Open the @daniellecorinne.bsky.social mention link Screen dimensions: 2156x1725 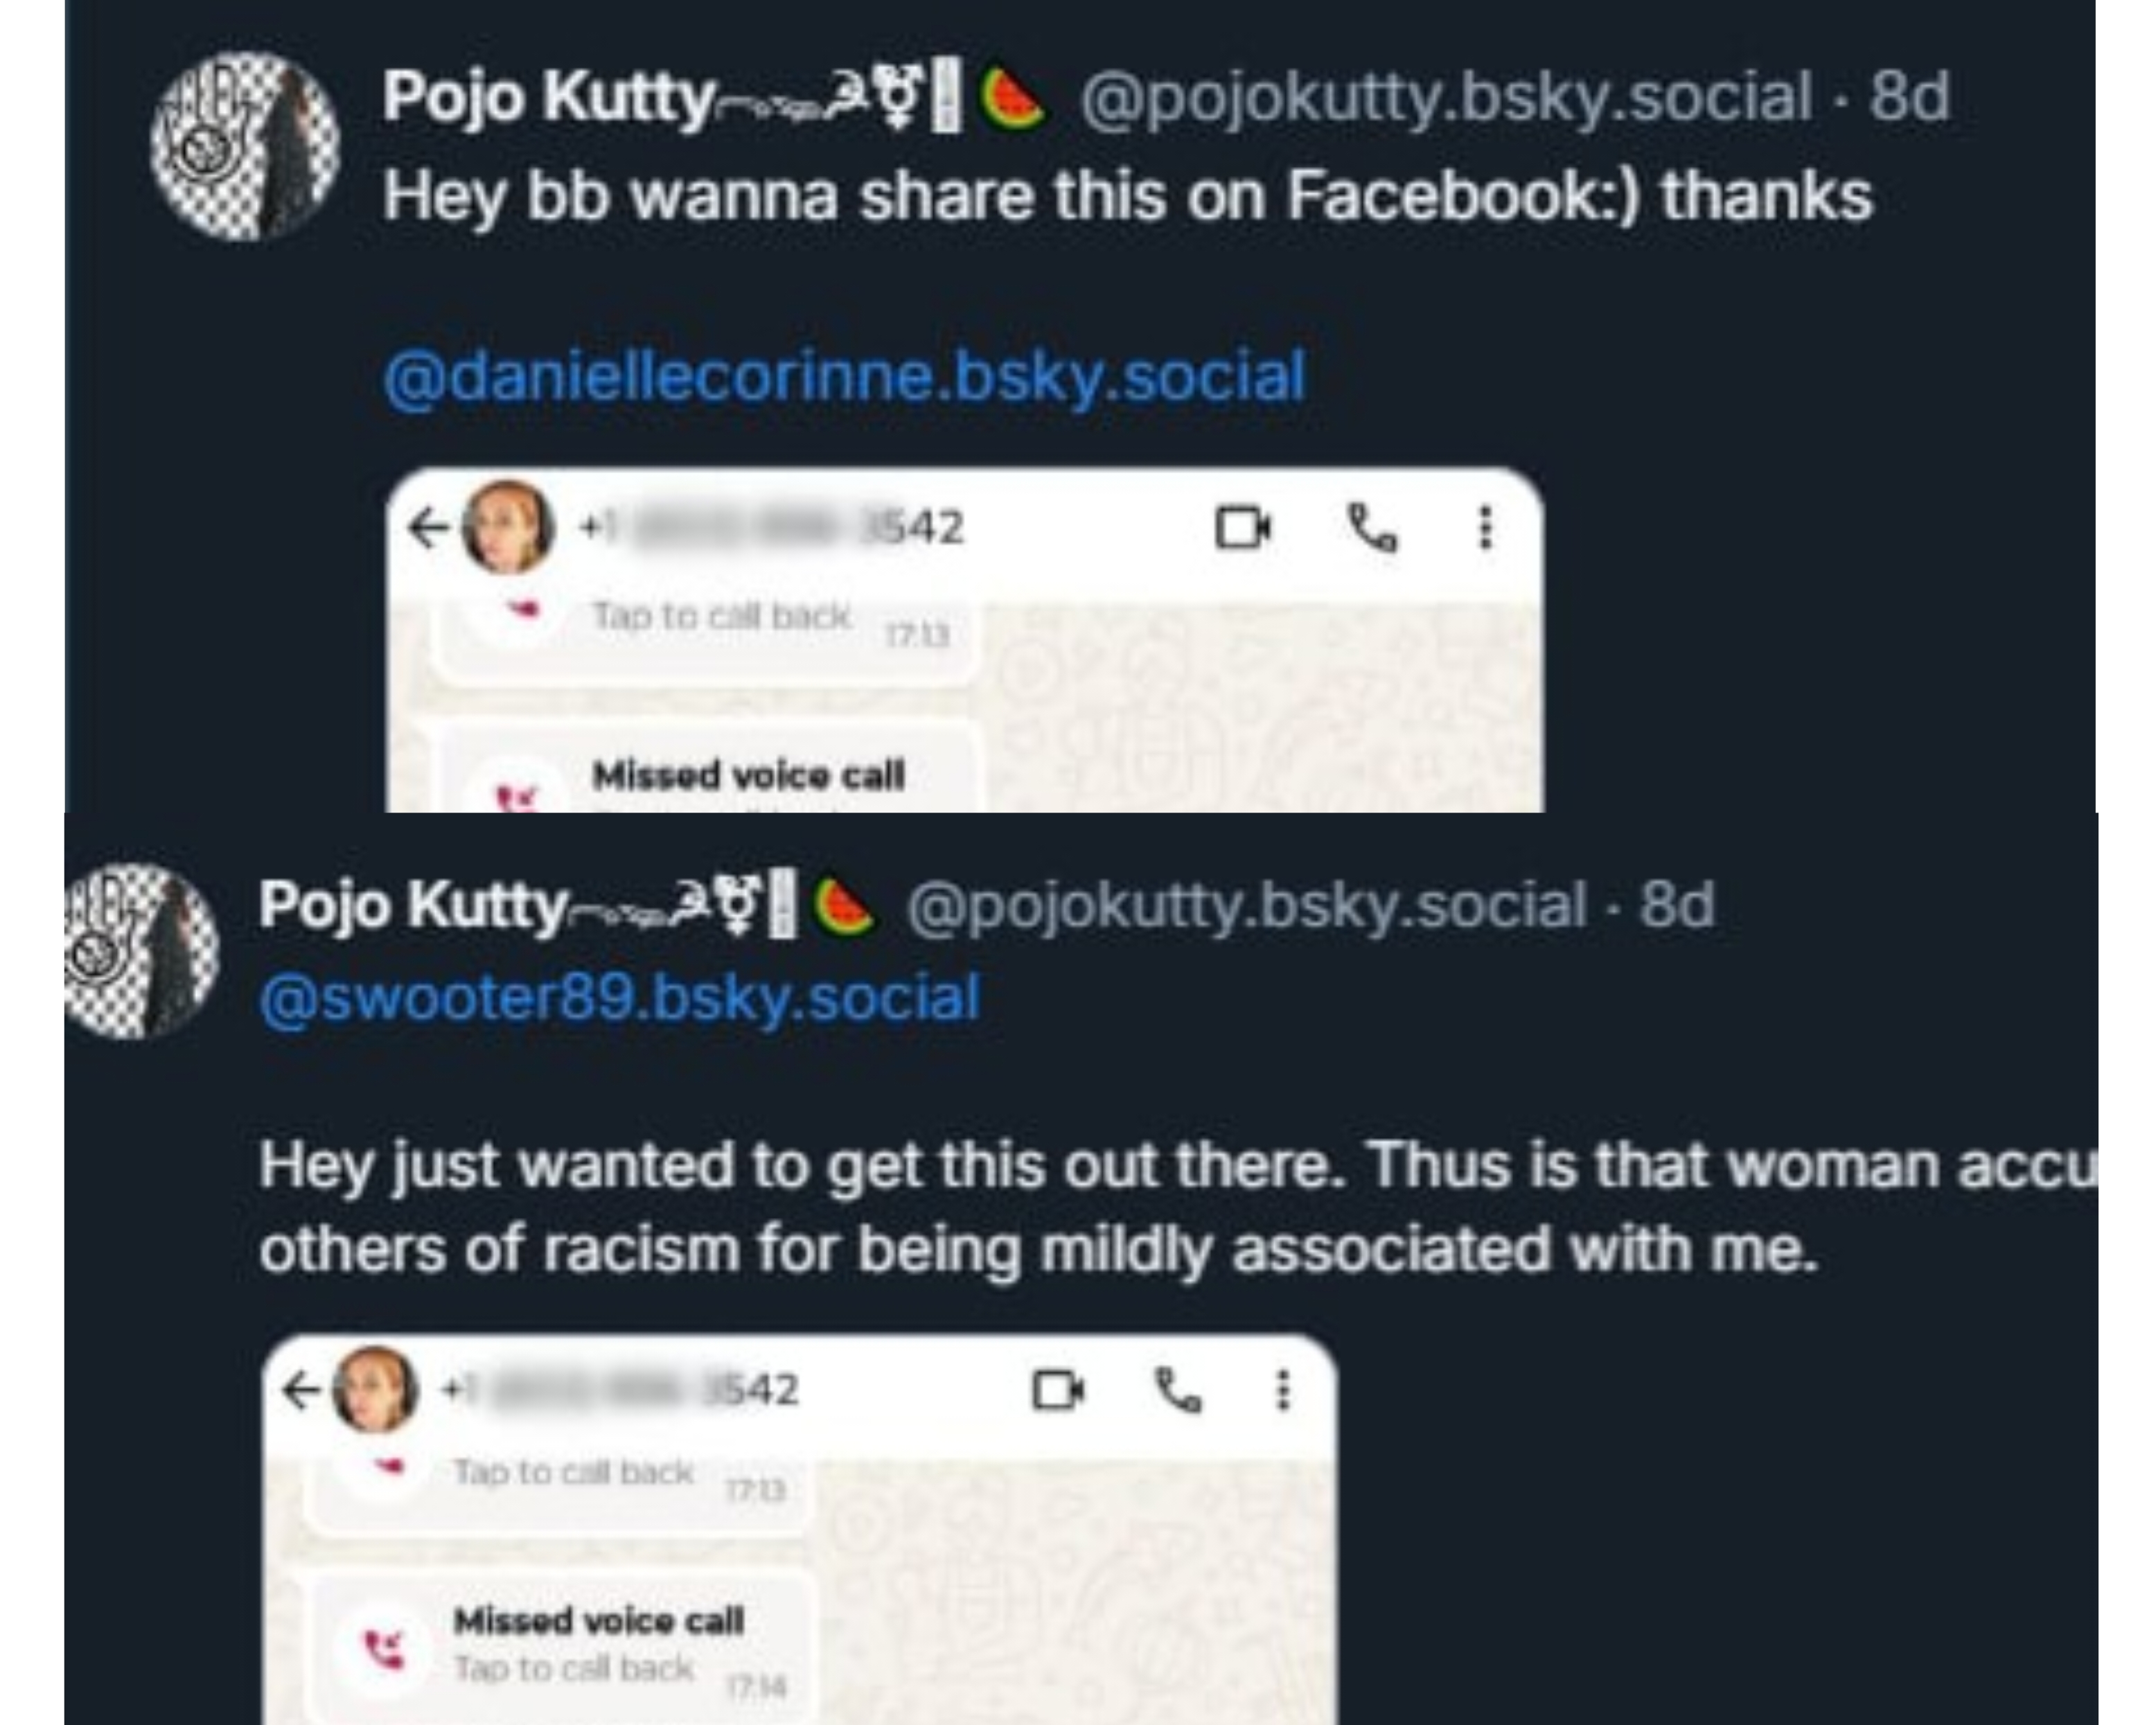tap(844, 377)
